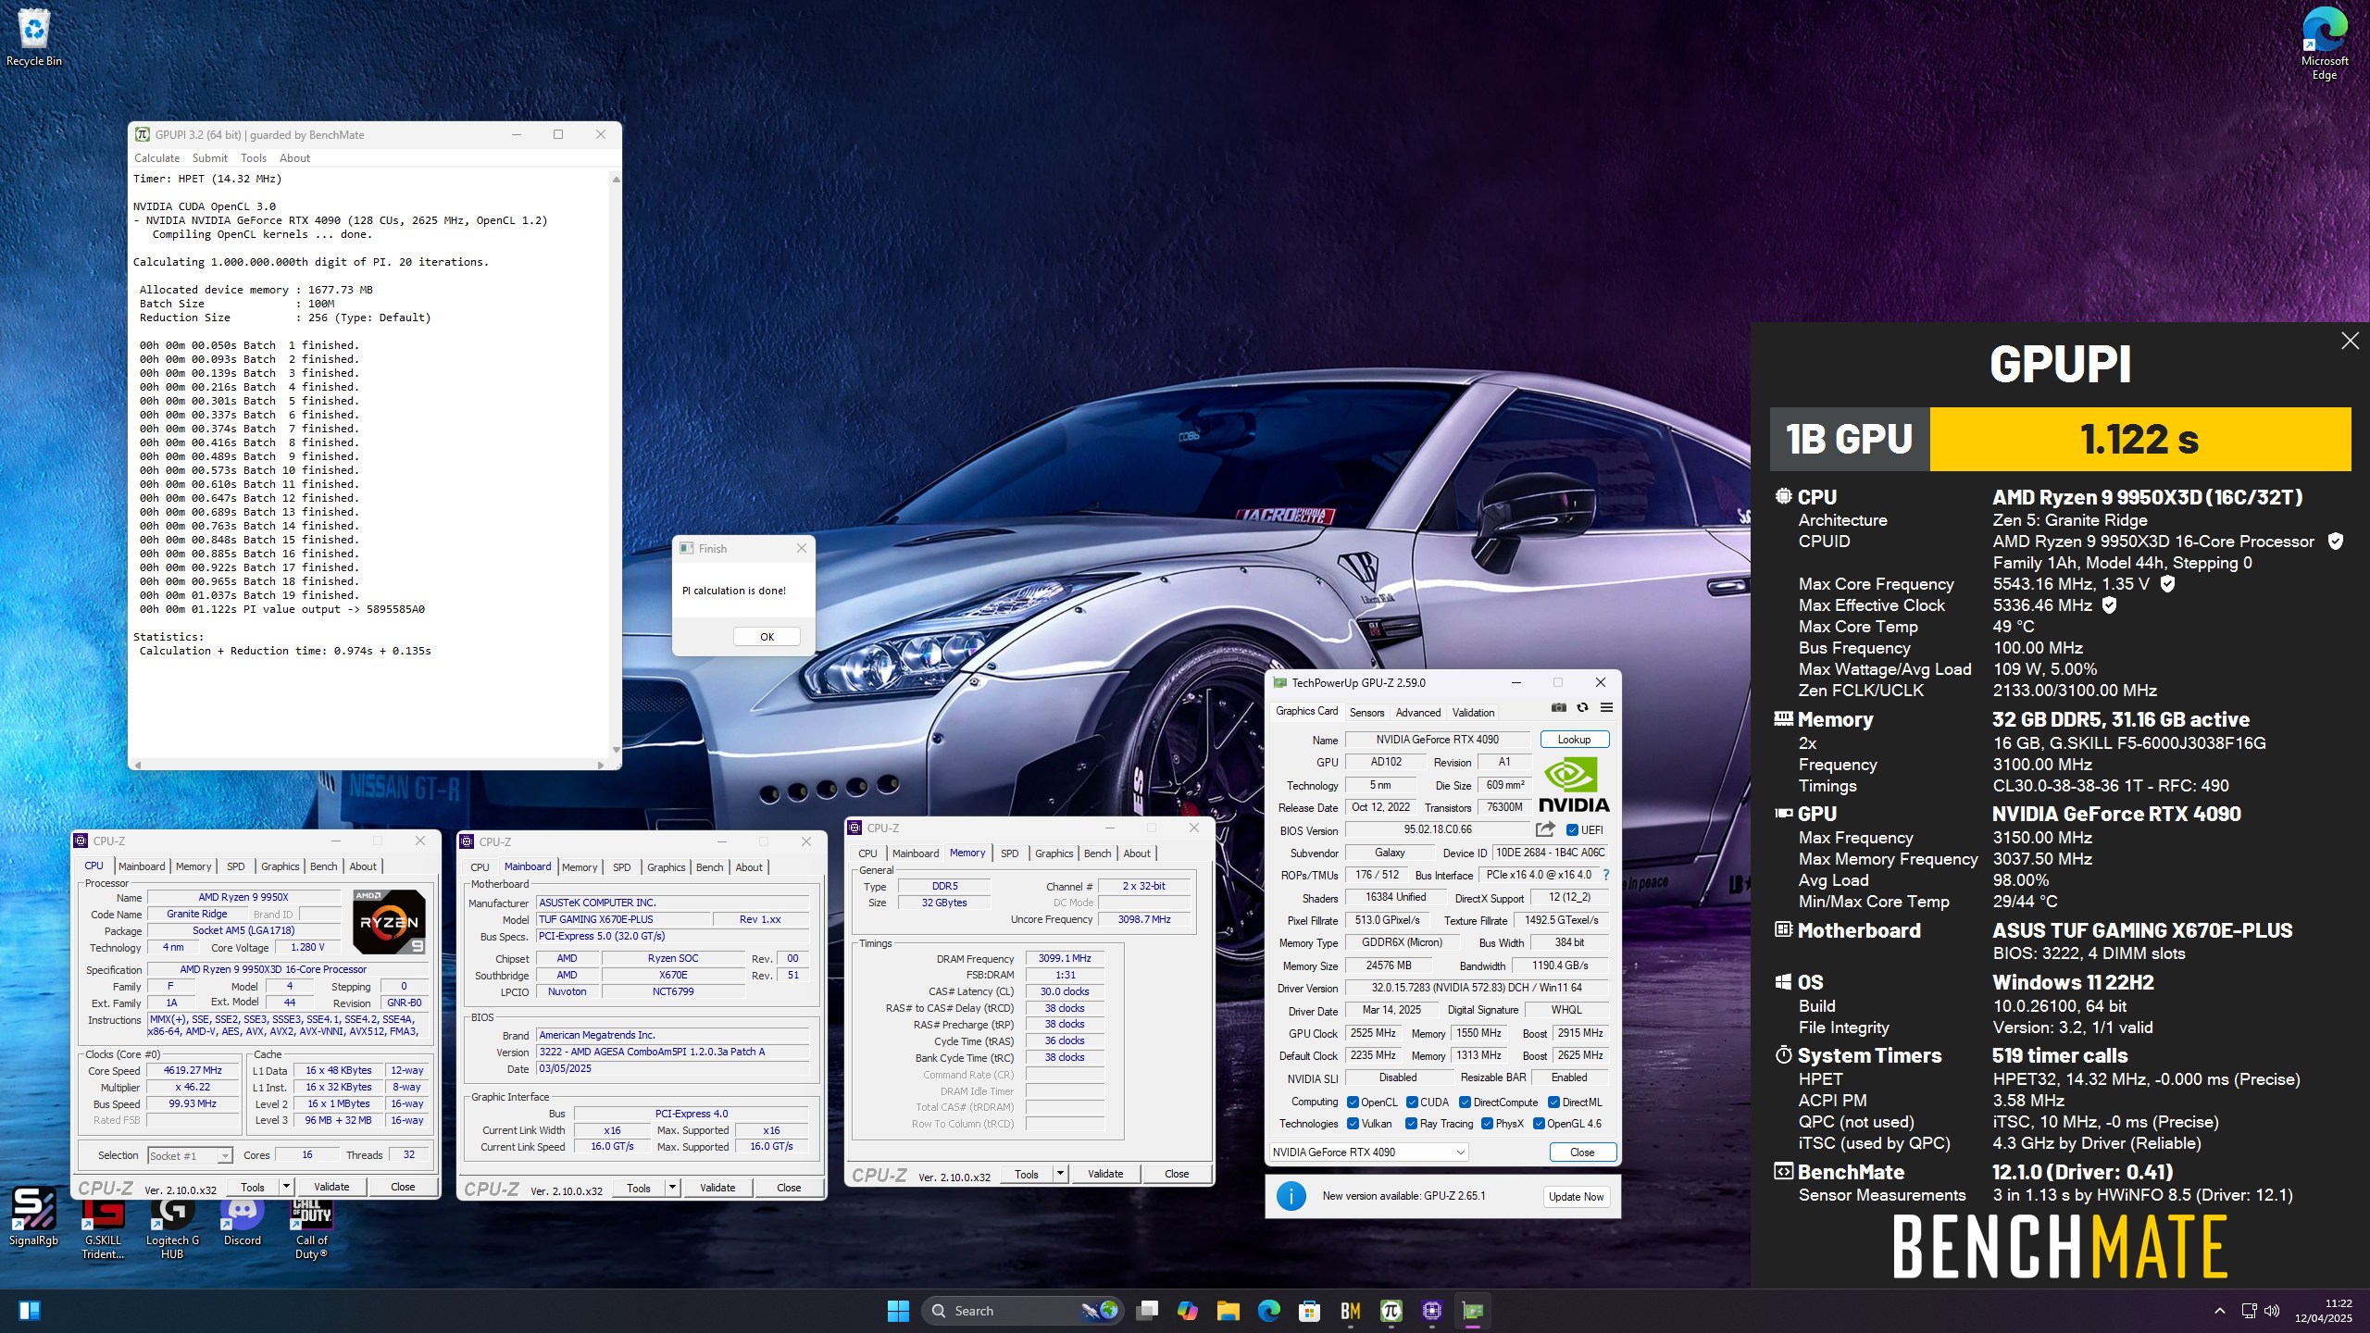Screen dimensions: 2370x1333
Task: Click the Task View taskbar icon
Action: (1148, 1311)
